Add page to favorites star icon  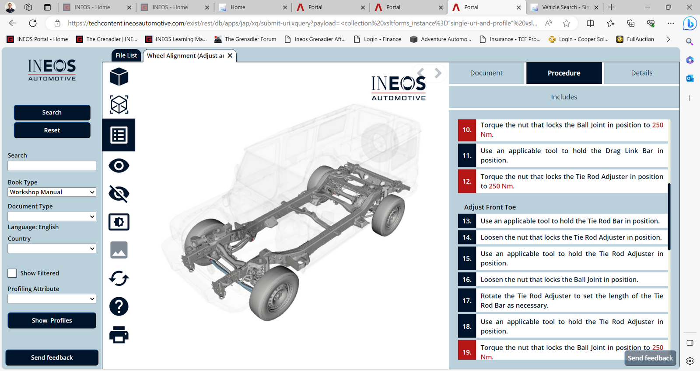pos(567,23)
